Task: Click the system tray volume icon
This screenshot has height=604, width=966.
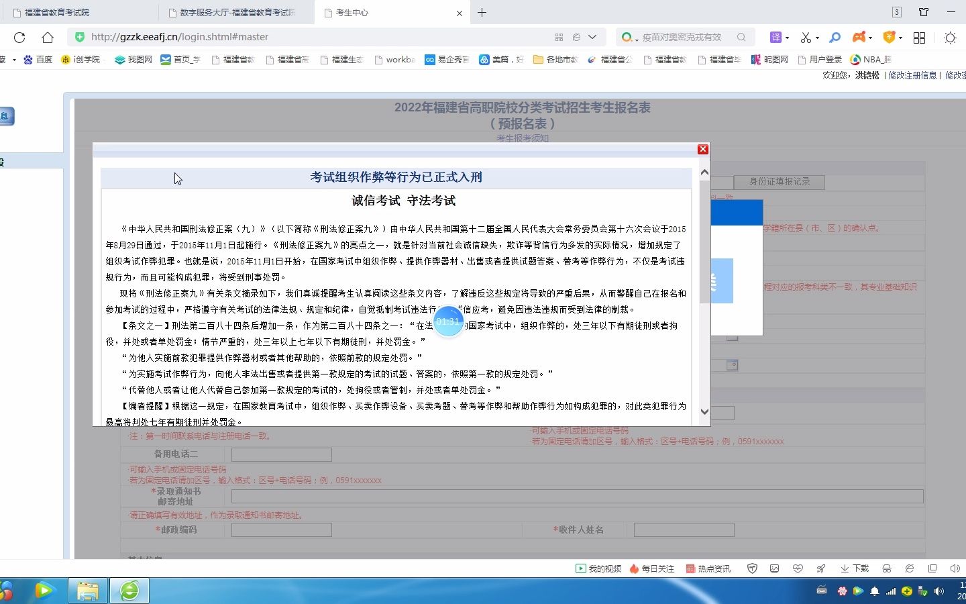Action: point(938,591)
